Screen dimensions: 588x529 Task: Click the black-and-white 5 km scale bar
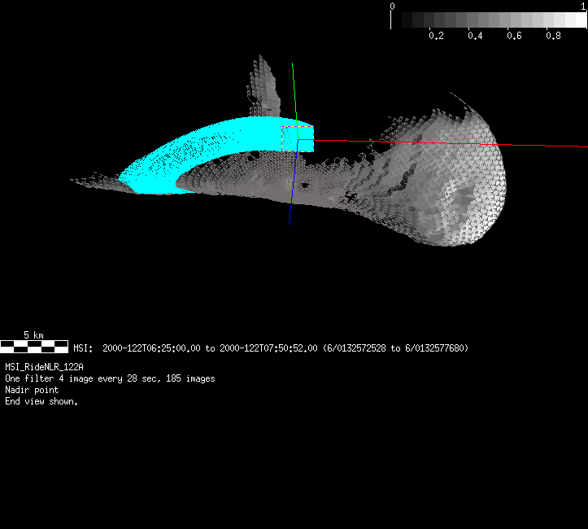pos(33,347)
